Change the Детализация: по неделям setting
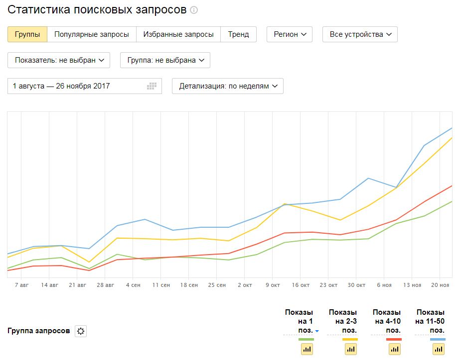461x363 pixels. (x=228, y=86)
